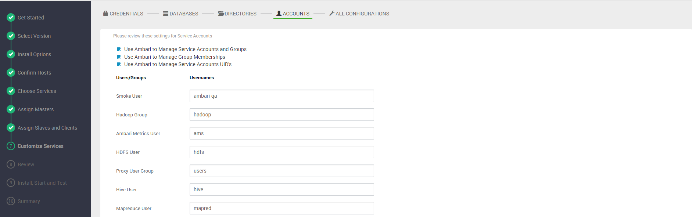The image size is (692, 217).
Task: Click the Mapreduce User input field
Action: click(x=282, y=208)
